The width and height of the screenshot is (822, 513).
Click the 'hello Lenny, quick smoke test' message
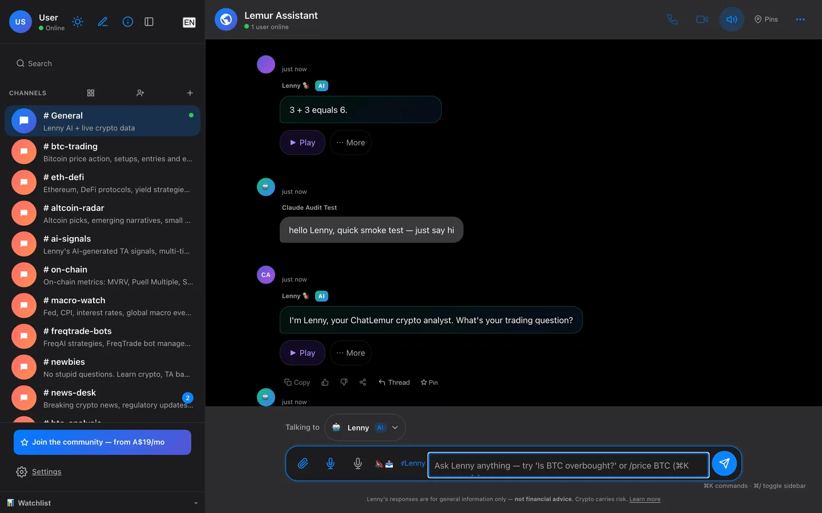(x=371, y=230)
